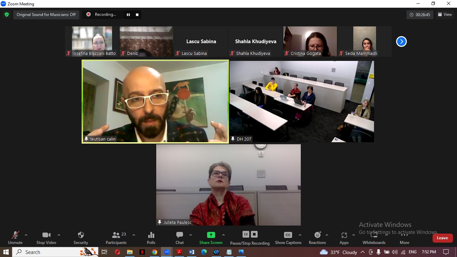
Task: Open Adobe Acrobat from taskbar
Action: (x=179, y=252)
